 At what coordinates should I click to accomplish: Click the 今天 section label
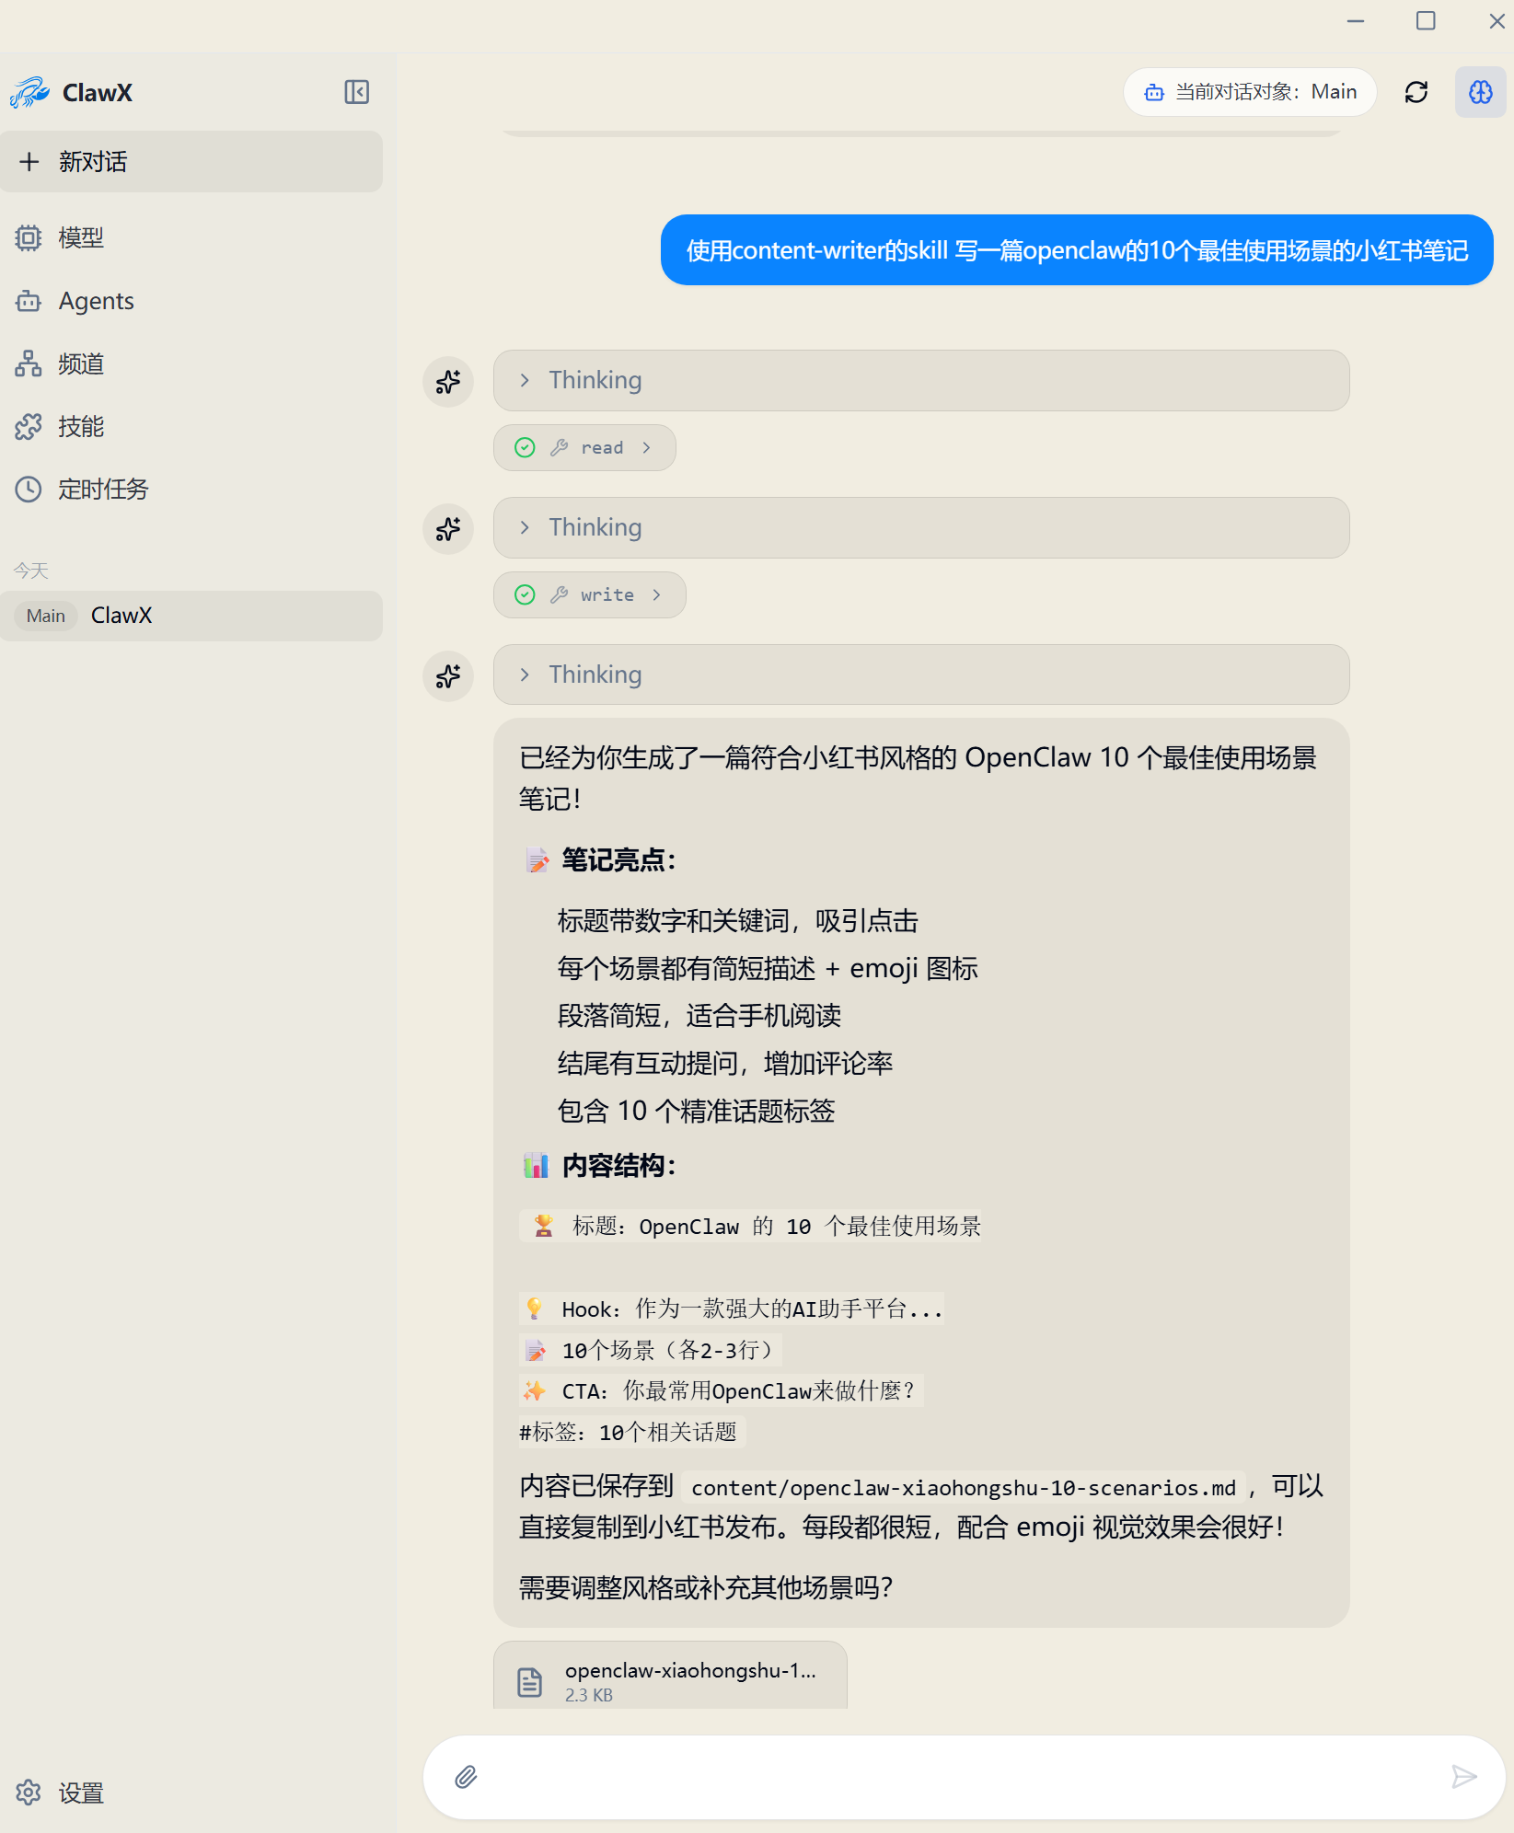30,571
